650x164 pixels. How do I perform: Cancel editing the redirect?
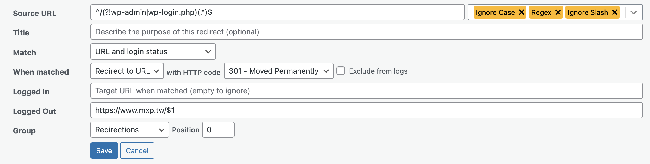[137, 150]
